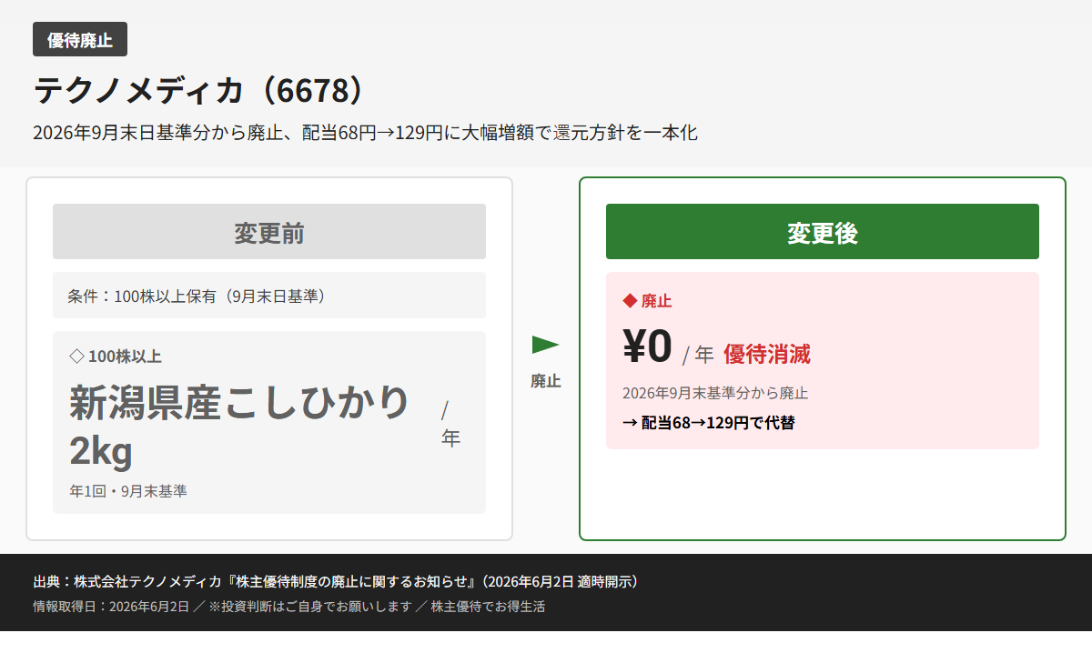The width and height of the screenshot is (1092, 653).
Task: Click the 情報取得日：2026年6月2日 footer text
Action: coord(111,607)
